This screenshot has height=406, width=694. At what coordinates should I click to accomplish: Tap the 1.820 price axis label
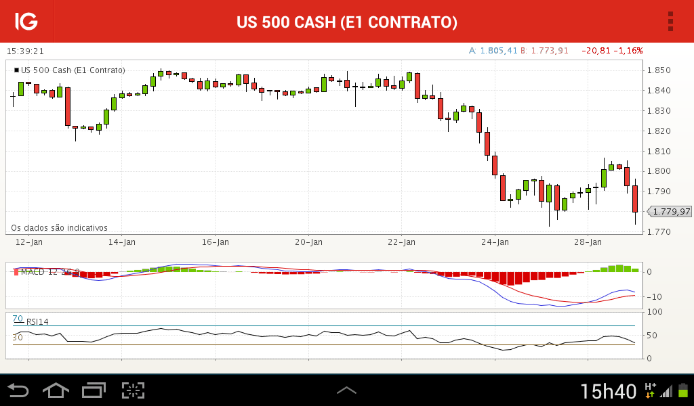659,131
